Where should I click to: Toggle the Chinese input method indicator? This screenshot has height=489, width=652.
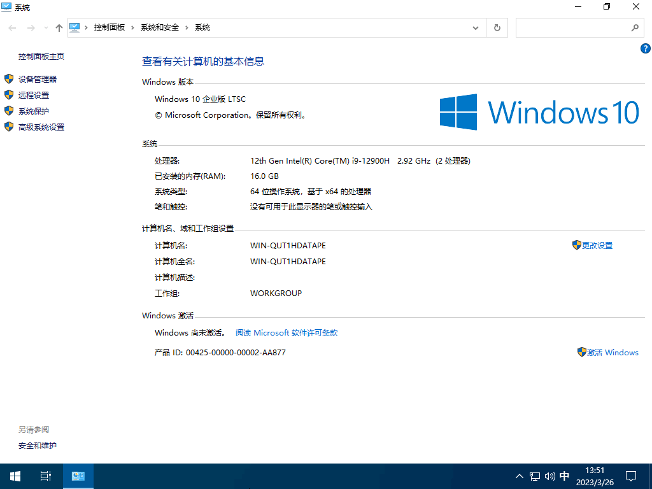point(564,476)
